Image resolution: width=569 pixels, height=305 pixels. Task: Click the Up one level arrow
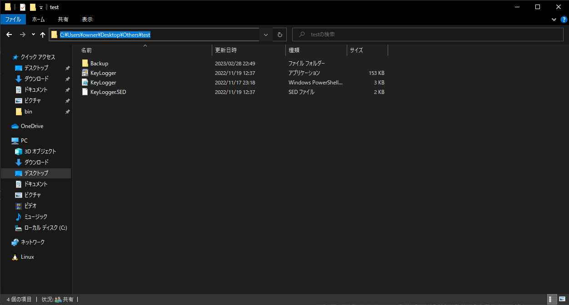point(43,34)
